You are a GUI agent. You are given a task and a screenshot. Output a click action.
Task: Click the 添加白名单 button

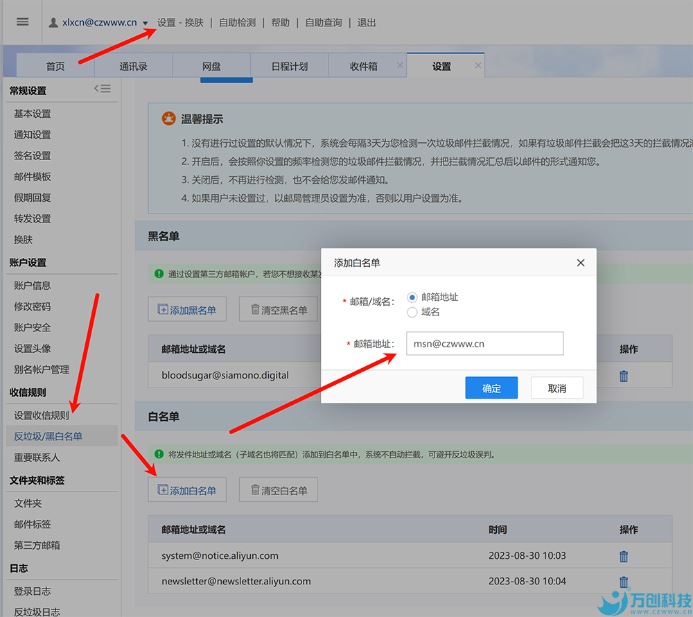[187, 490]
